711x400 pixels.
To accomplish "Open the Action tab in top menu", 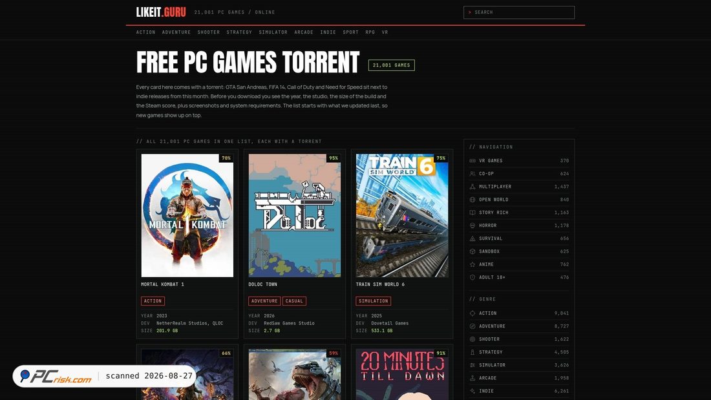I will tap(145, 32).
